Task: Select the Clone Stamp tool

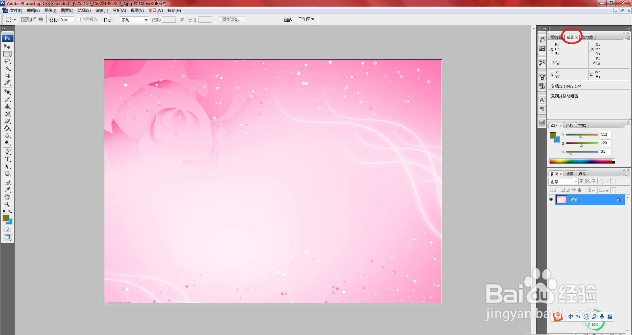Action: point(7,106)
